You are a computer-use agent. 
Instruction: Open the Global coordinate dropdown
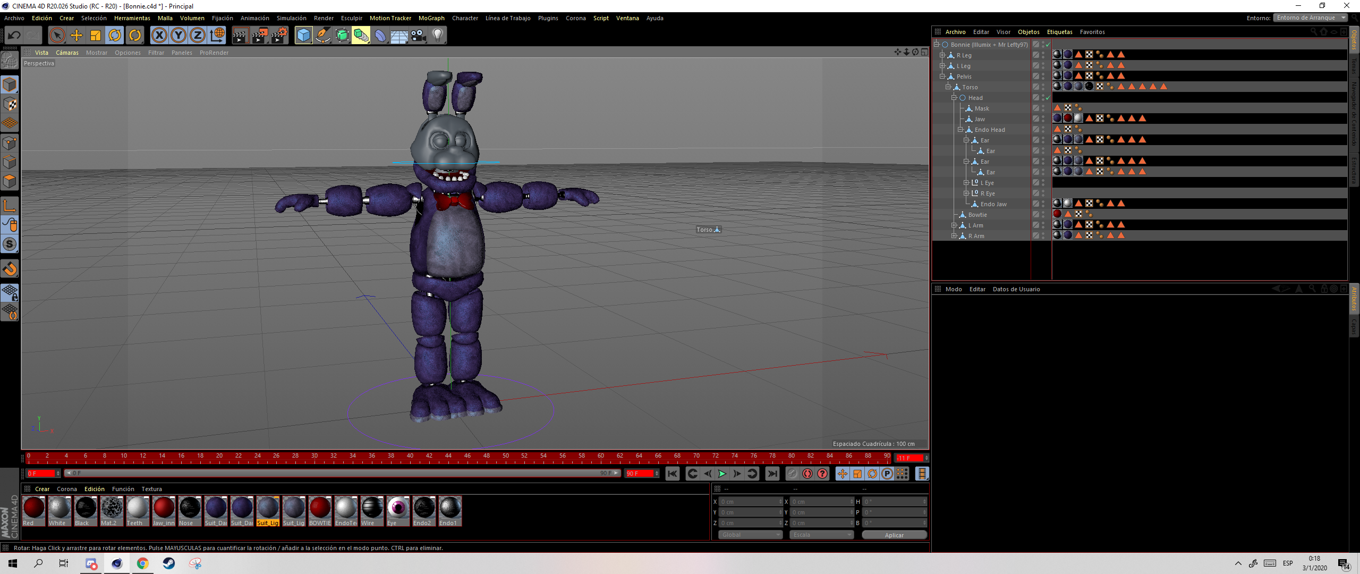tap(750, 535)
